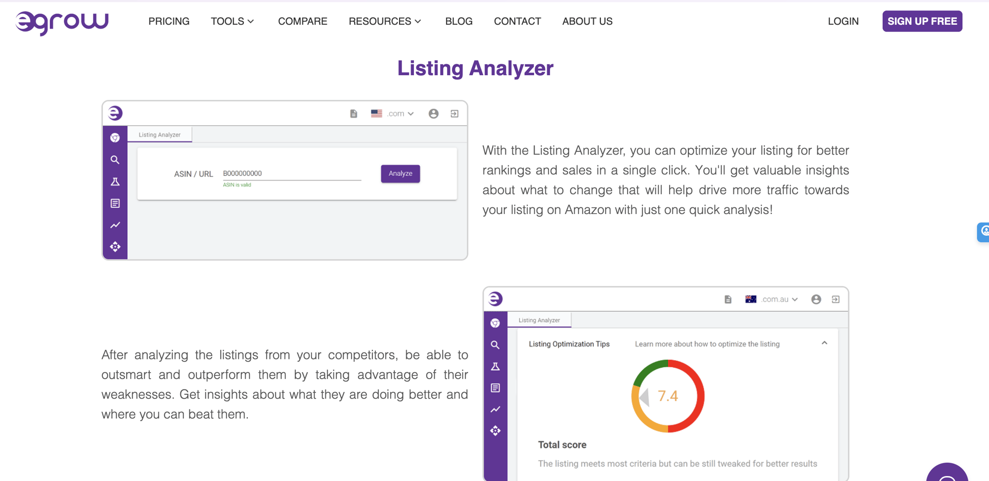Click diamond cluster icon in second mockup sidebar

click(495, 431)
